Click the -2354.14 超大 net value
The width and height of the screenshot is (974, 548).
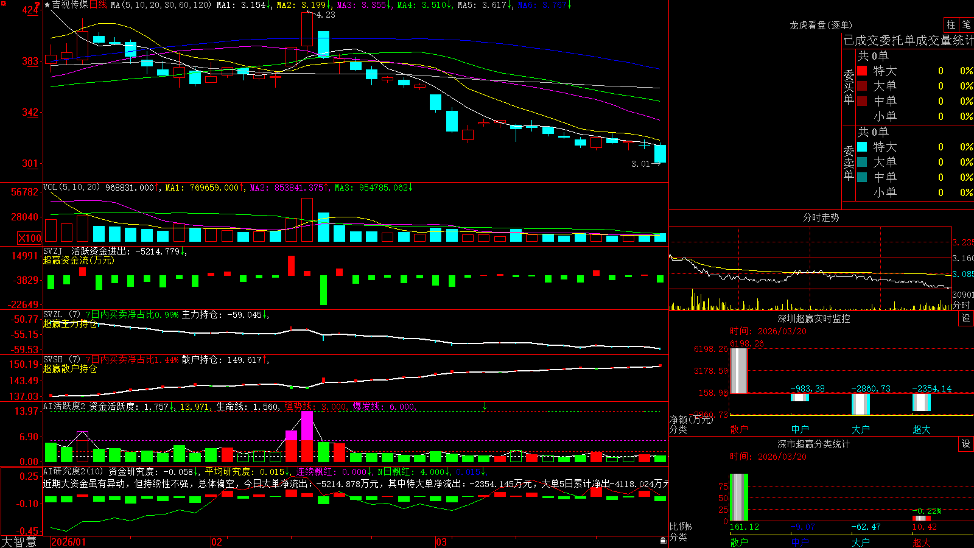[x=931, y=388]
